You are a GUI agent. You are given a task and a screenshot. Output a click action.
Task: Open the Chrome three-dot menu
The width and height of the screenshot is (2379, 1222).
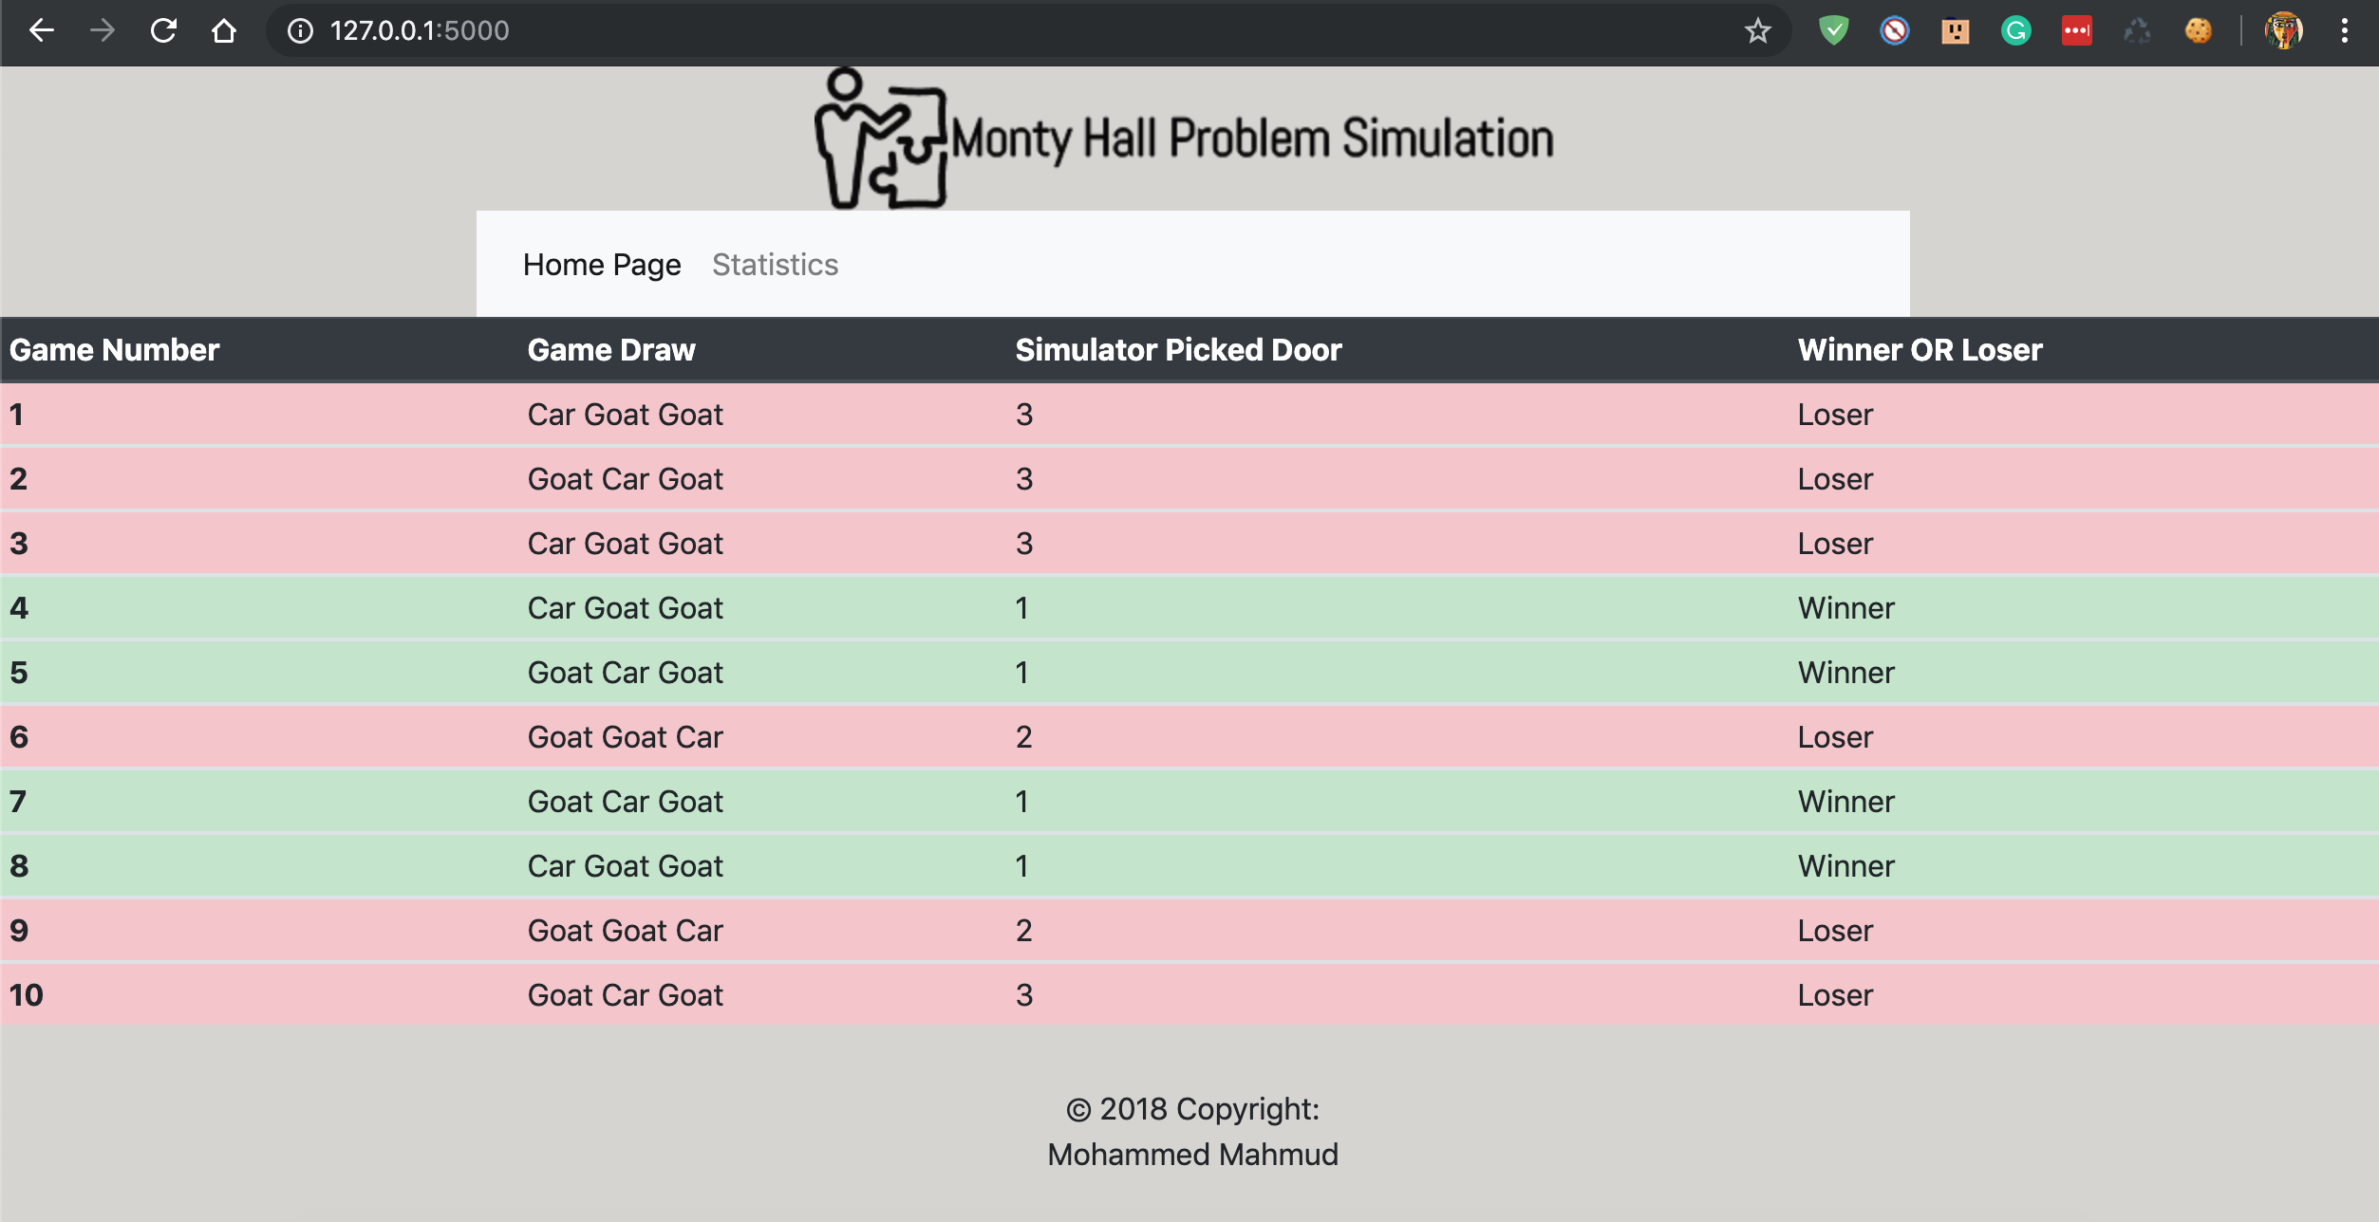[2344, 31]
